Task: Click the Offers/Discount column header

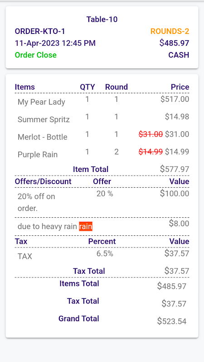Action: tap(43, 181)
